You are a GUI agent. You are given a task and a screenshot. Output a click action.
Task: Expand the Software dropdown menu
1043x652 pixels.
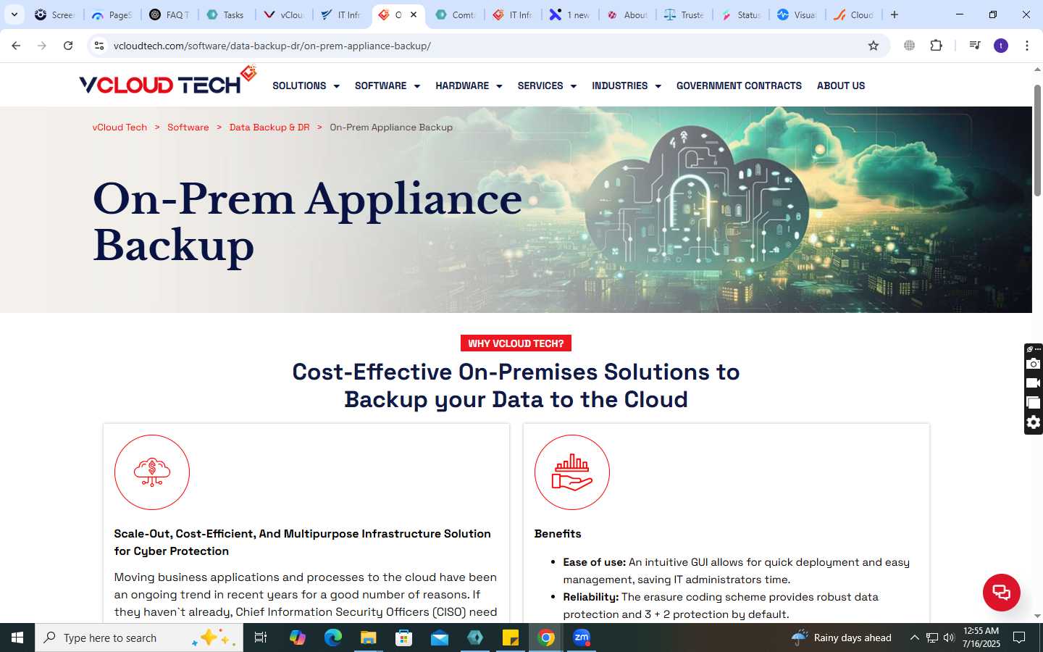[x=387, y=85]
